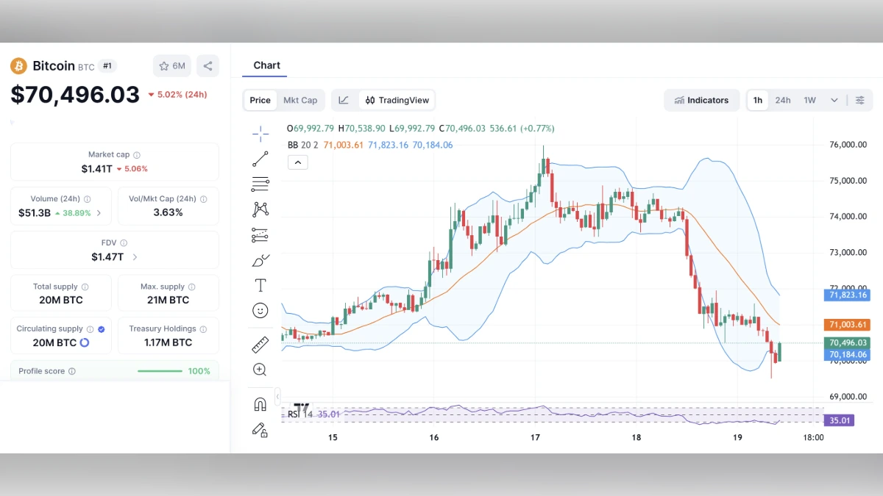Click the Profile score progress bar
The width and height of the screenshot is (883, 496).
tap(160, 371)
